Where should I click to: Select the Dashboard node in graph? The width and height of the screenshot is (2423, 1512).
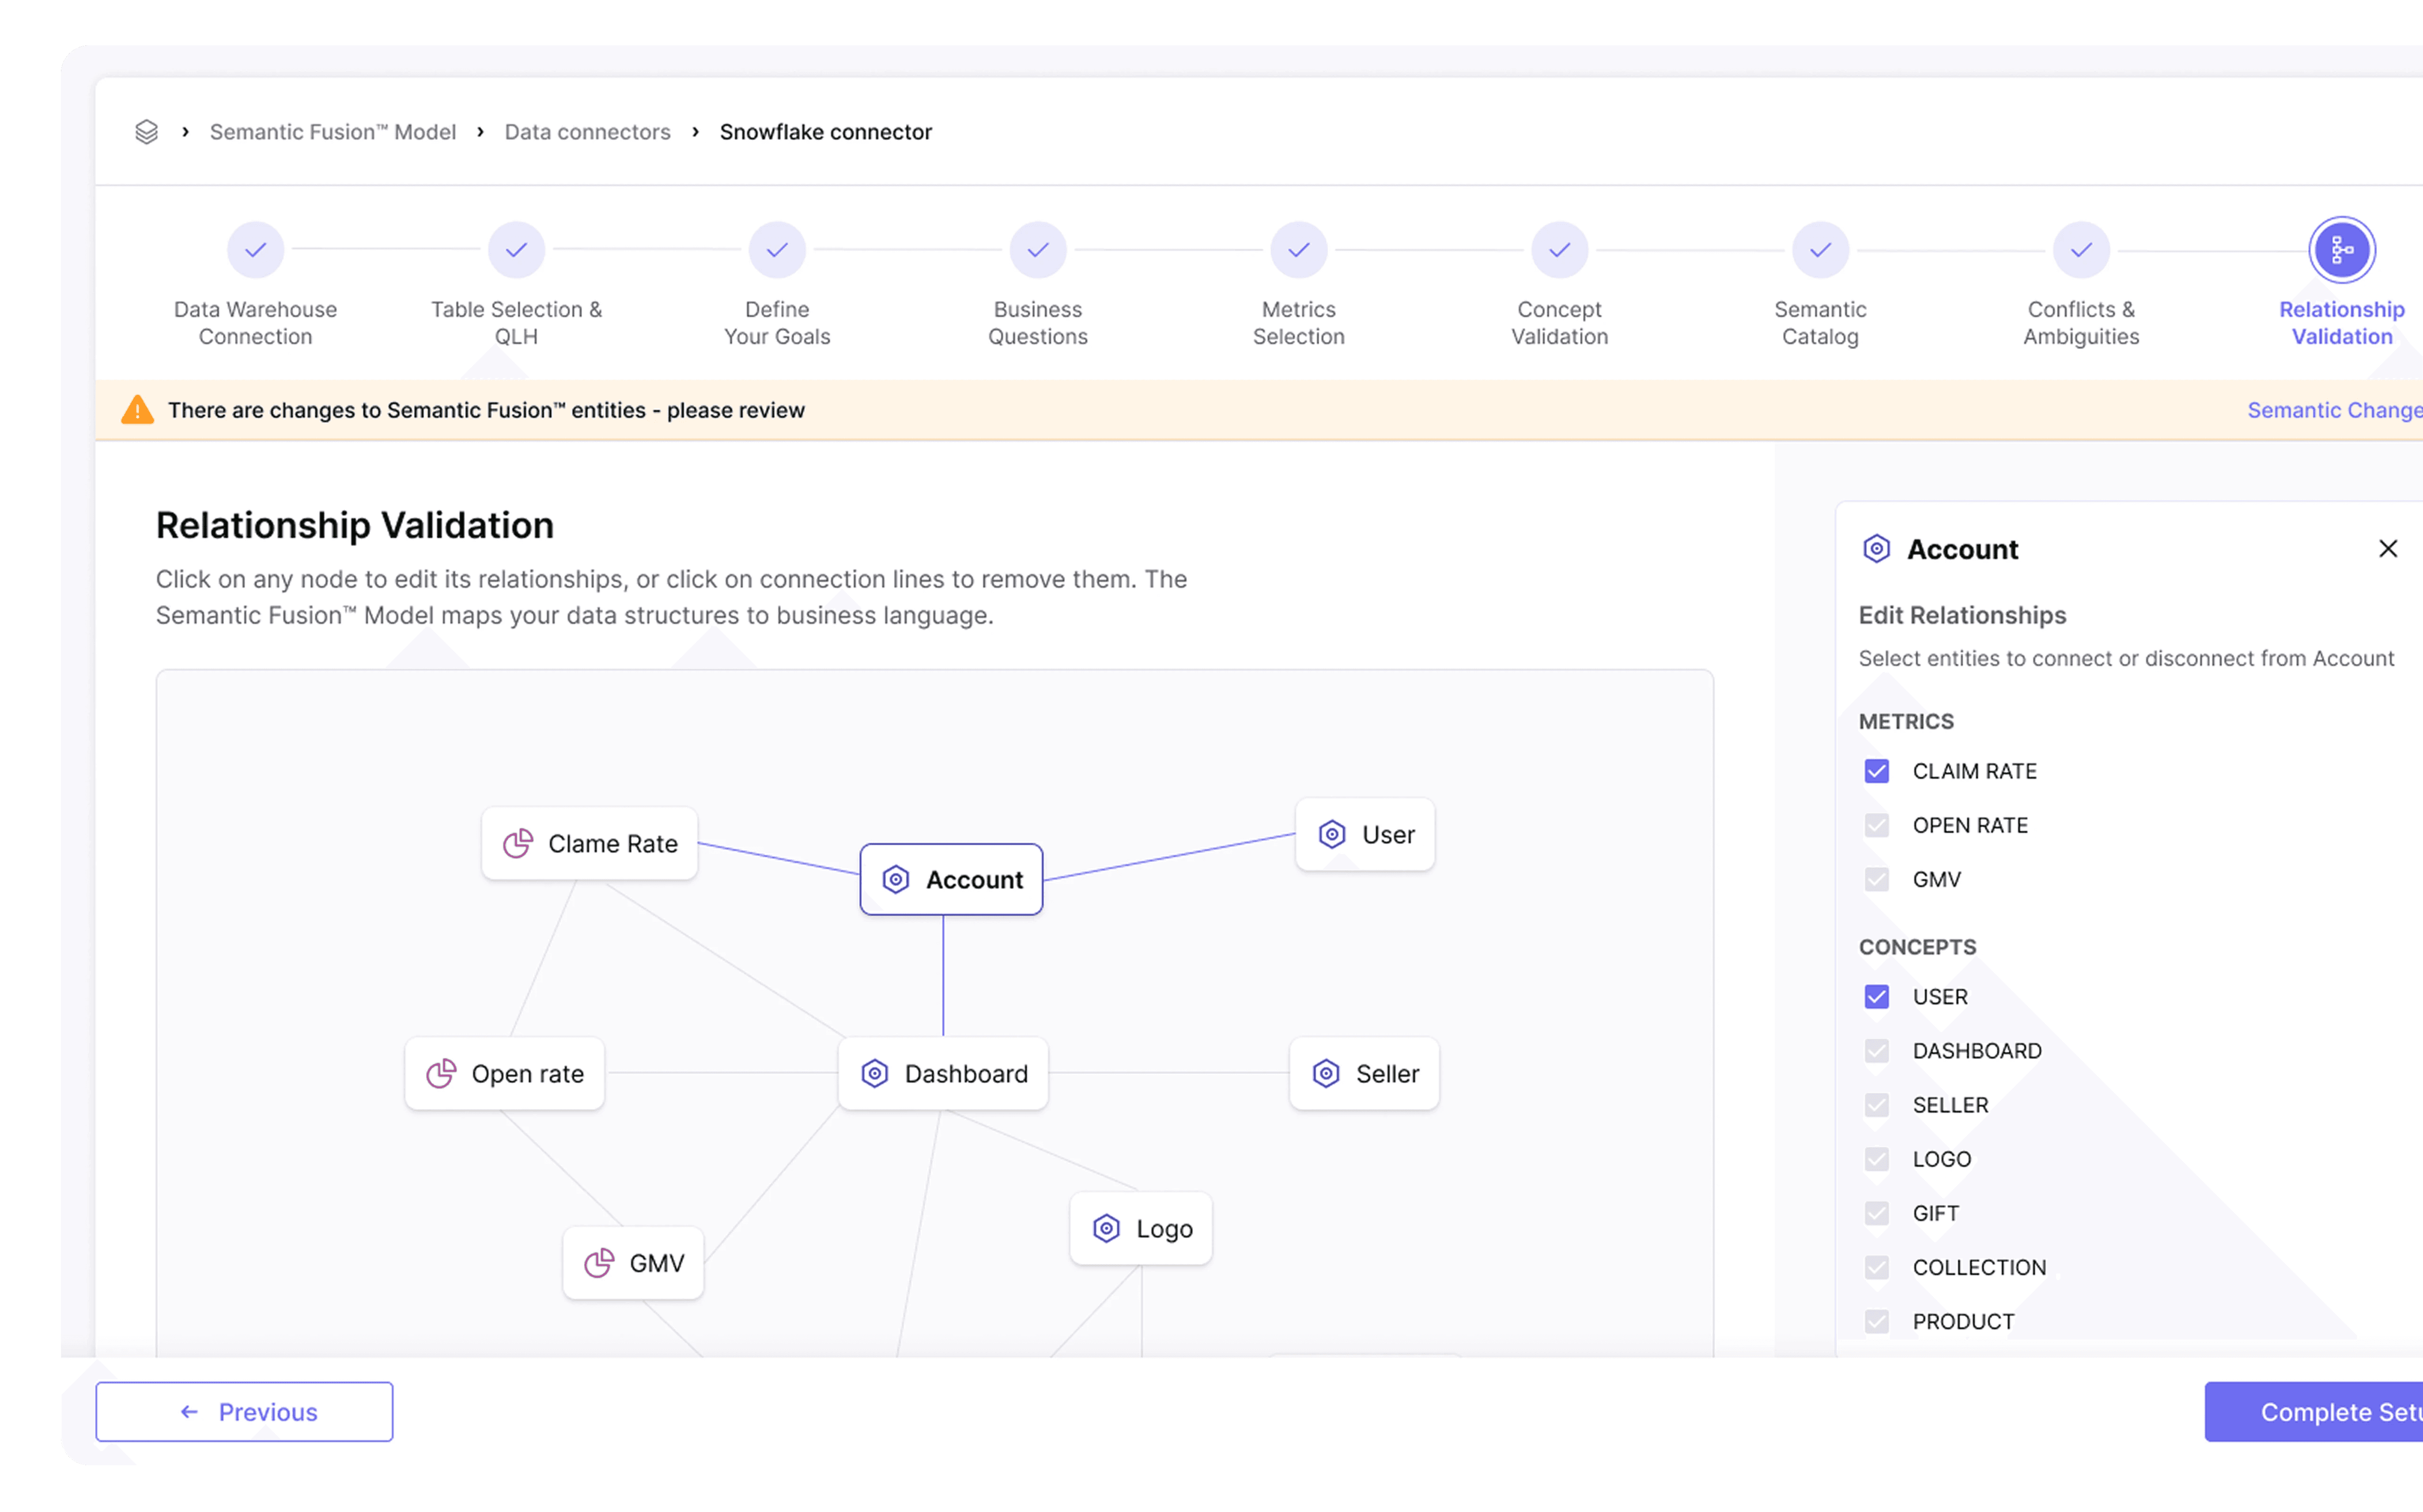[943, 1074]
